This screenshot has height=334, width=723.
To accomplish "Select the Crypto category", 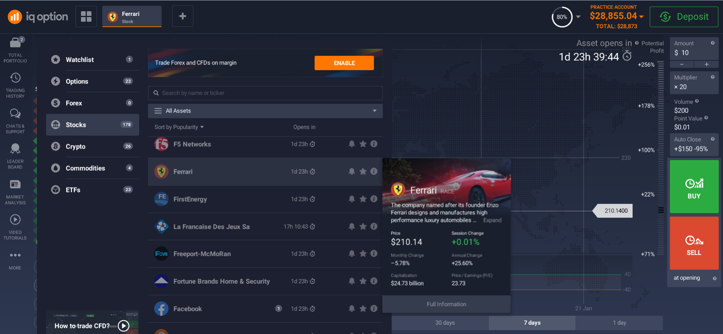I will [93, 146].
